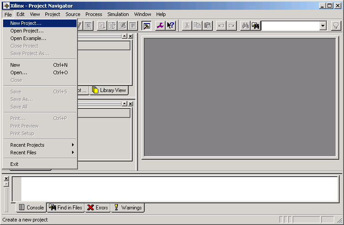344x225 pixels.
Task: Expand the Recent Projects submenu
Action: 40,145
